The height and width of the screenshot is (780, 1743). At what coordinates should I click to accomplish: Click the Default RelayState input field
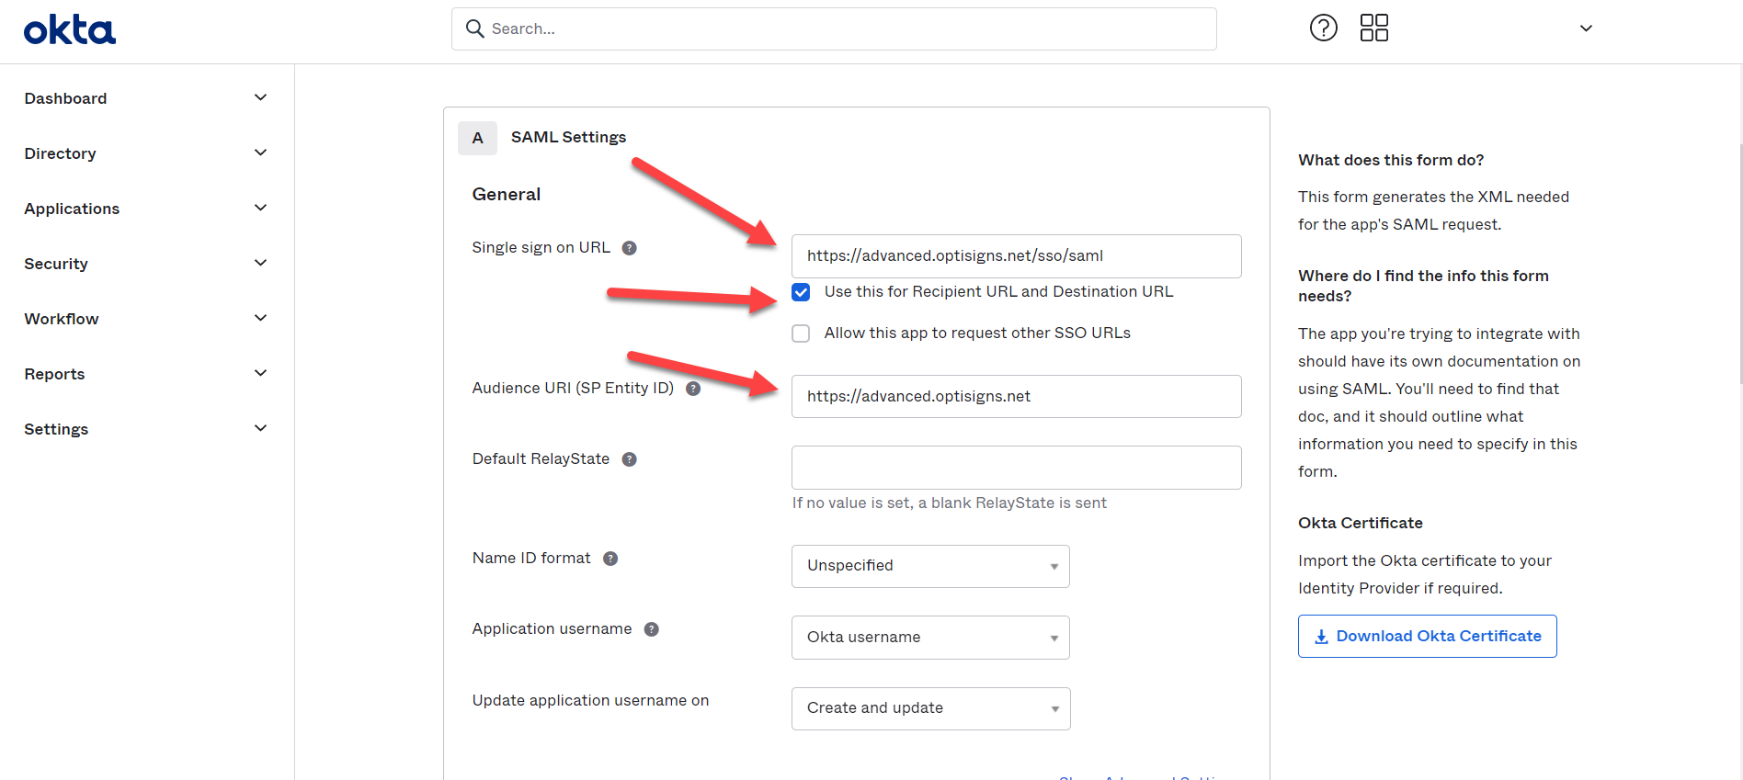1016,468
